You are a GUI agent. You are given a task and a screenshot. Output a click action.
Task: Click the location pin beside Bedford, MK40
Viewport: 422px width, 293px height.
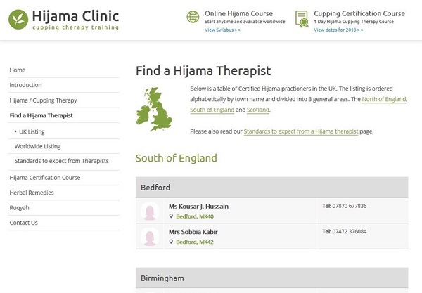pos(171,216)
